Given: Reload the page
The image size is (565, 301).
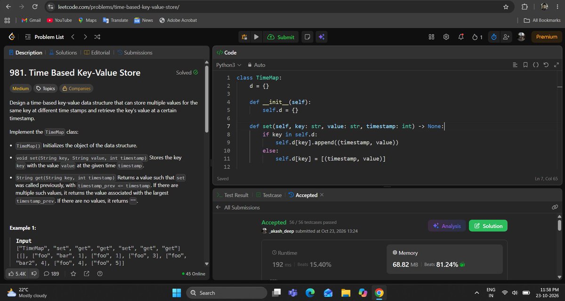Looking at the screenshot, I should pos(35,7).
